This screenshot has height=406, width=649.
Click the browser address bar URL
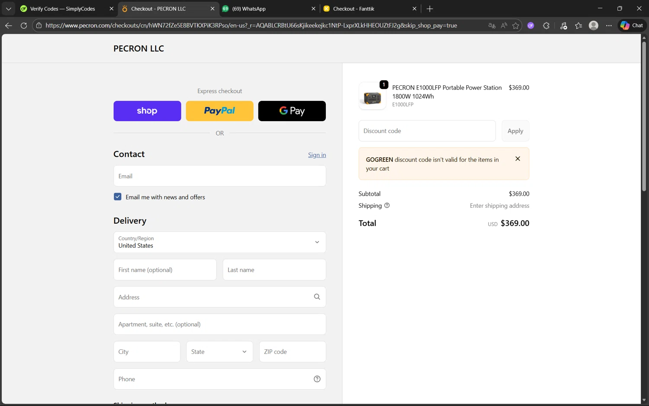point(251,26)
